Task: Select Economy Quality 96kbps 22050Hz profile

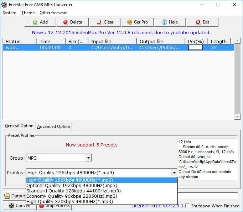Action: [x=102, y=196]
